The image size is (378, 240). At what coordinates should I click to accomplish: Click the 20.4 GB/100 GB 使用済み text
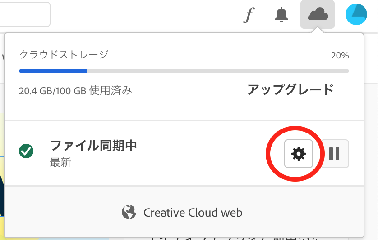click(75, 91)
